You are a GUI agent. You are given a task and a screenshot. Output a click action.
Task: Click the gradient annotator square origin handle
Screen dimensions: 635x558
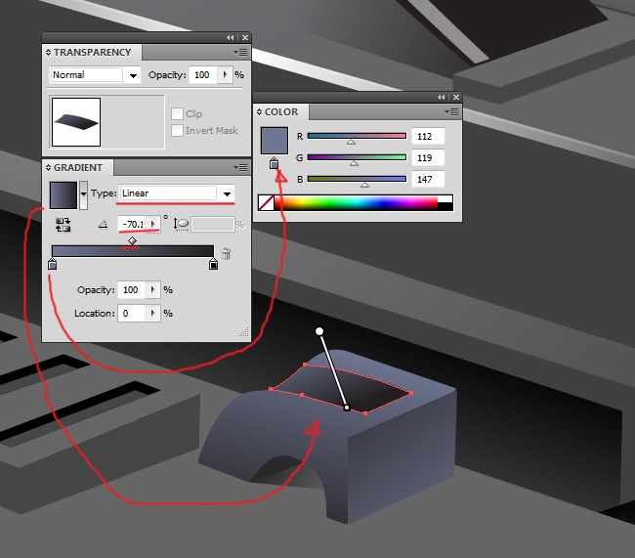pyautogui.click(x=347, y=408)
